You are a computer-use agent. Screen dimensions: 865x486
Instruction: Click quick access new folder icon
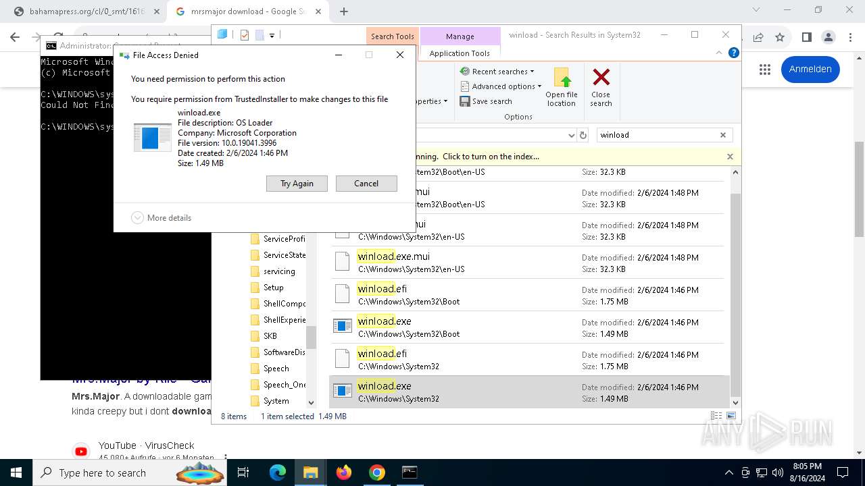[259, 35]
